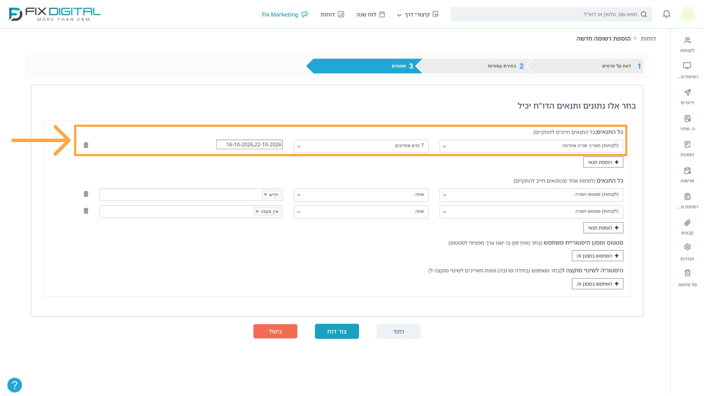704x396 pixels.
Task: Click the חזור back button
Action: coord(399,331)
